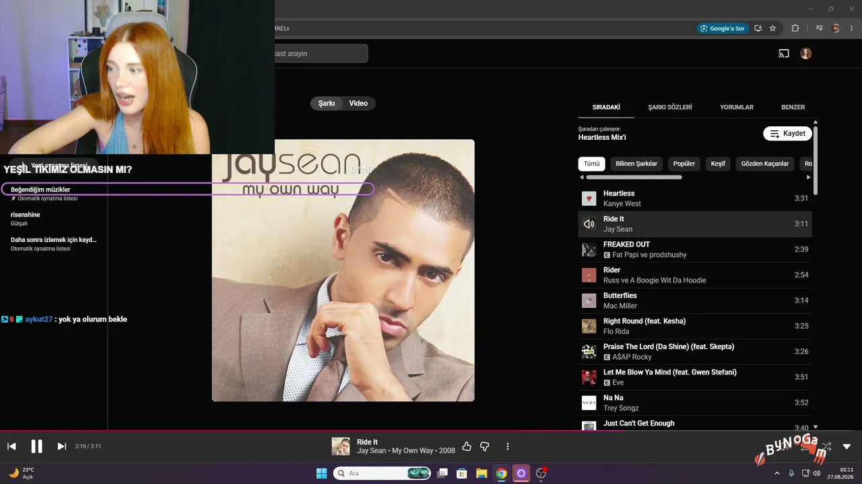Click the FREAKED OUT thumbnail in queue

[x=589, y=249]
